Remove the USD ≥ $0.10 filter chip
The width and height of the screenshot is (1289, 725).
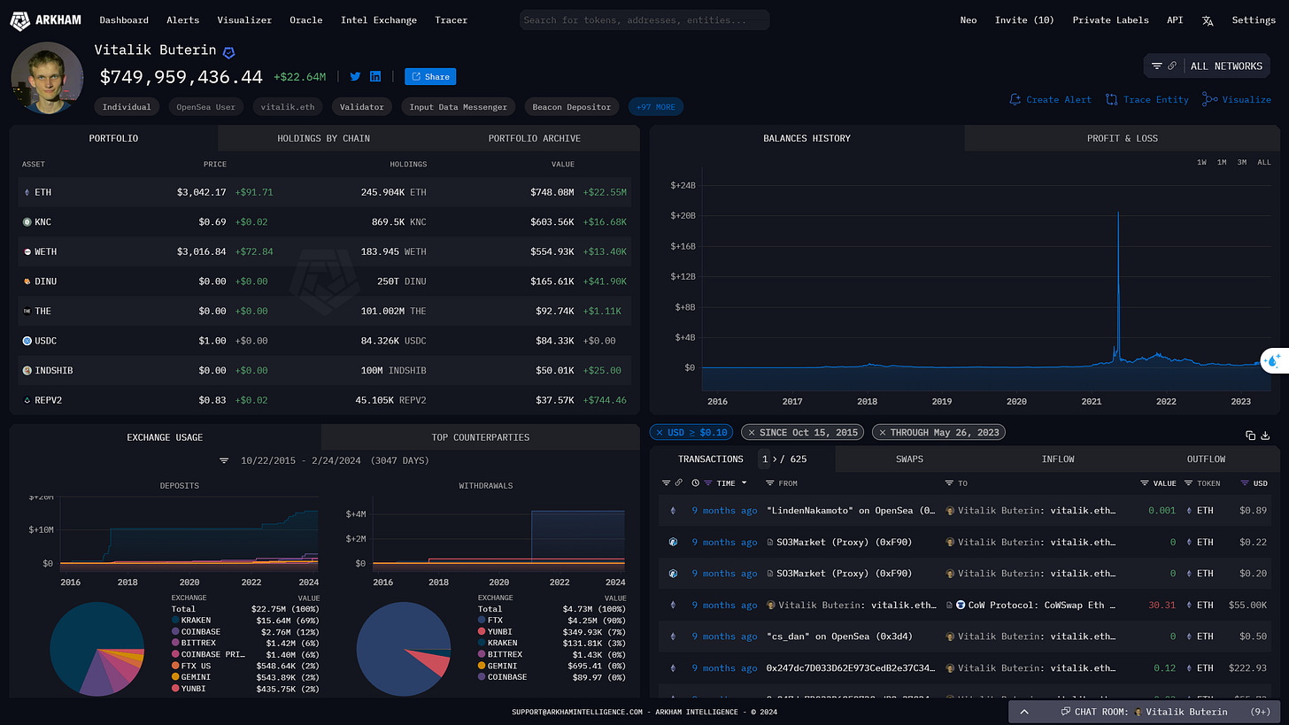(660, 433)
